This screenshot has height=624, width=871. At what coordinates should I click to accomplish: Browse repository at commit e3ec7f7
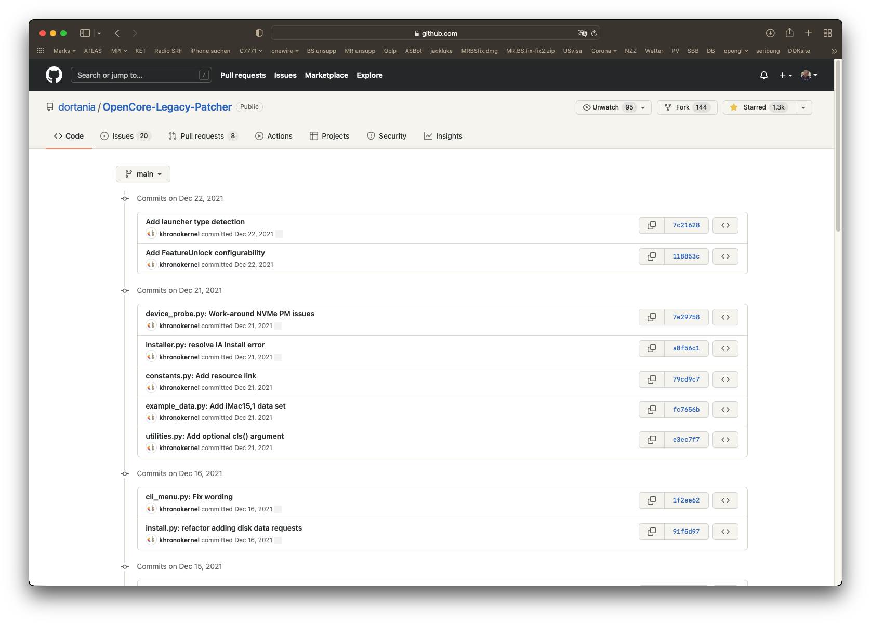pos(725,440)
